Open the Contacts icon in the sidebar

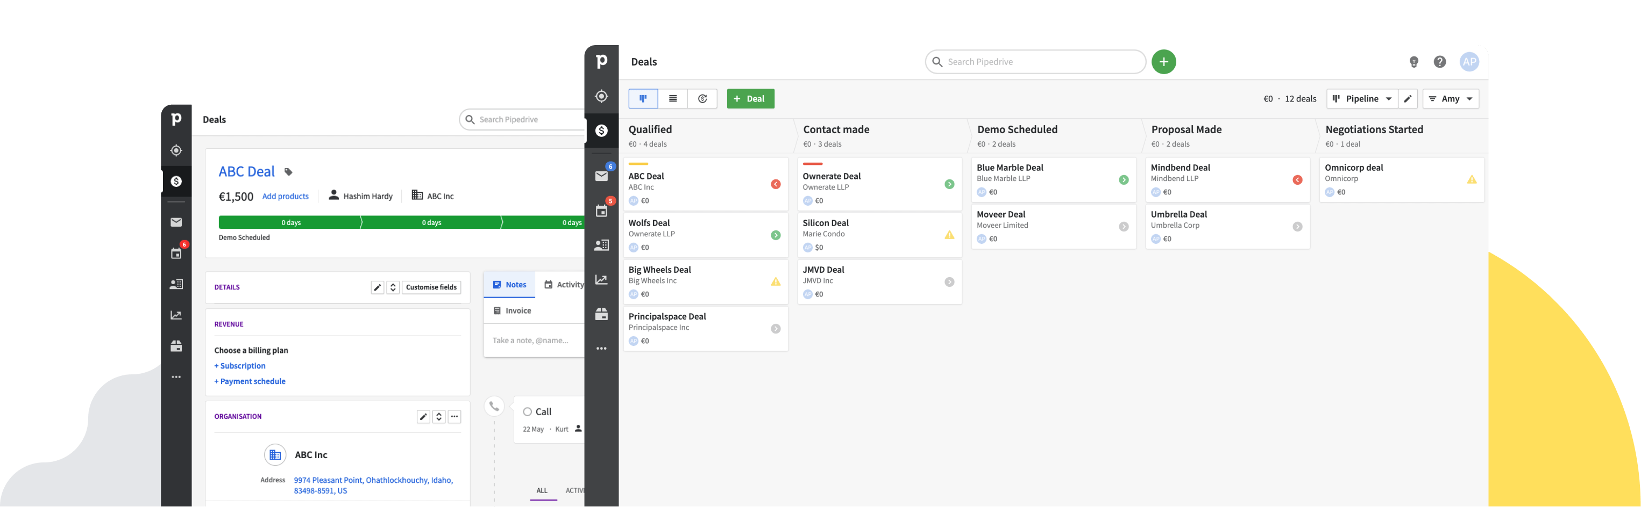601,245
